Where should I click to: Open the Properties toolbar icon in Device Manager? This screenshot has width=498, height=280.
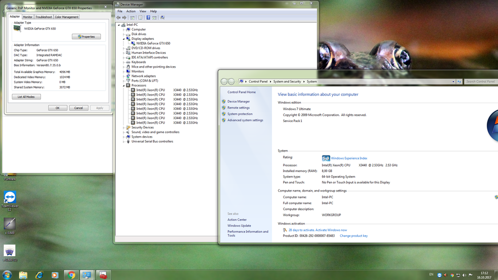tap(140, 17)
